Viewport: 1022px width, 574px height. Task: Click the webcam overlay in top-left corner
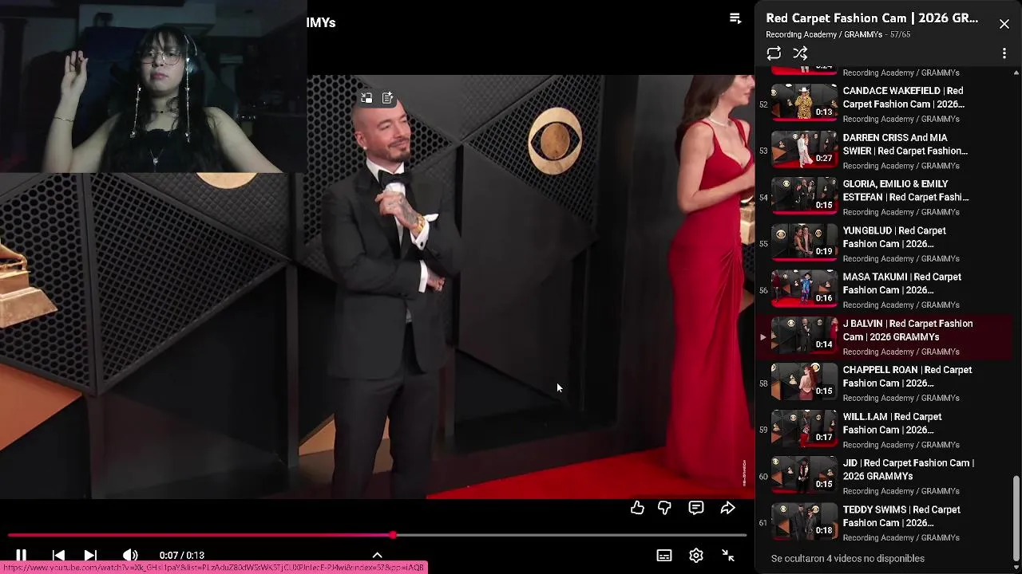(x=153, y=86)
